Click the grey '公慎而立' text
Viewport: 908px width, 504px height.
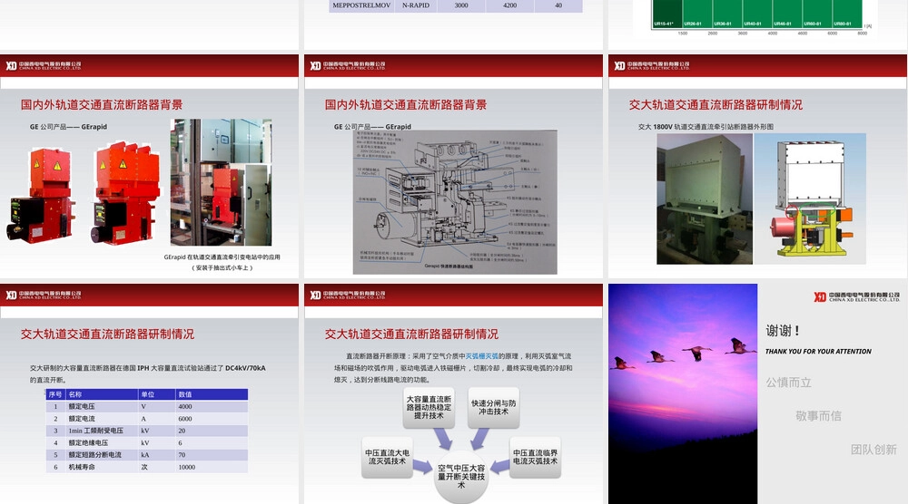tap(789, 383)
